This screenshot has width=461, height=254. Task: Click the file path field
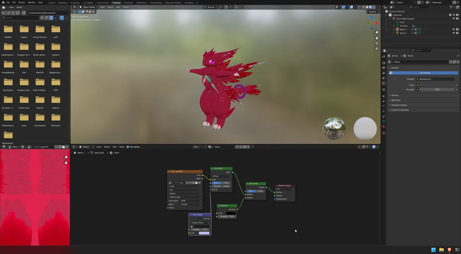point(48,13)
